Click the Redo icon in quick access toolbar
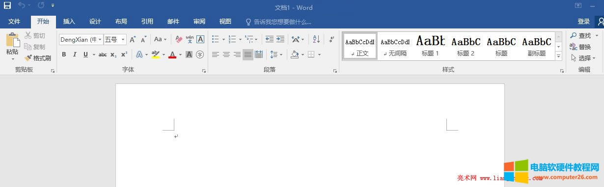 tap(41, 6)
